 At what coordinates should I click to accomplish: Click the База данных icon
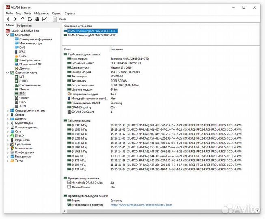12,157
